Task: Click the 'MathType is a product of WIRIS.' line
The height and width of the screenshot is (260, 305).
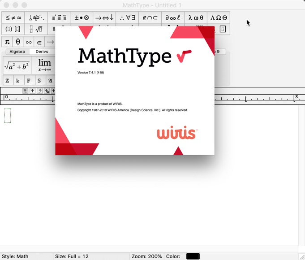Action: click(100, 104)
